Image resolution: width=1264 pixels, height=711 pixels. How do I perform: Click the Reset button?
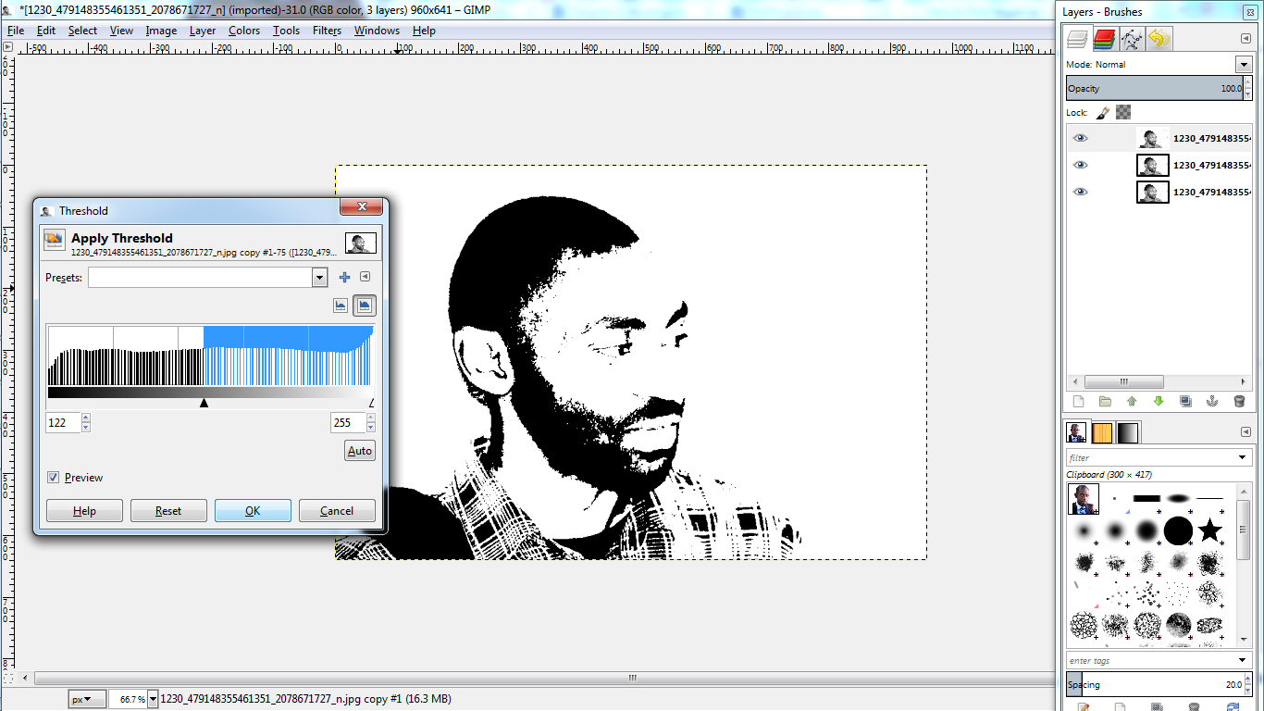click(168, 510)
